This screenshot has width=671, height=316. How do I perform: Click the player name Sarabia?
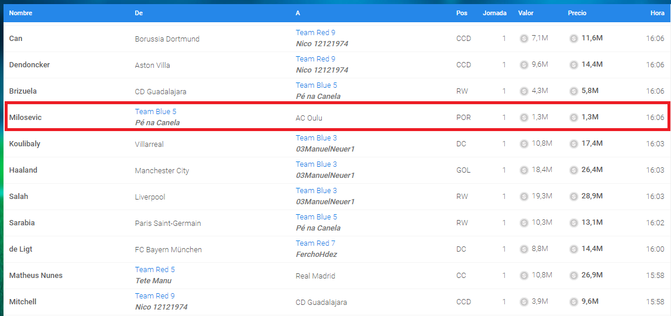22,222
